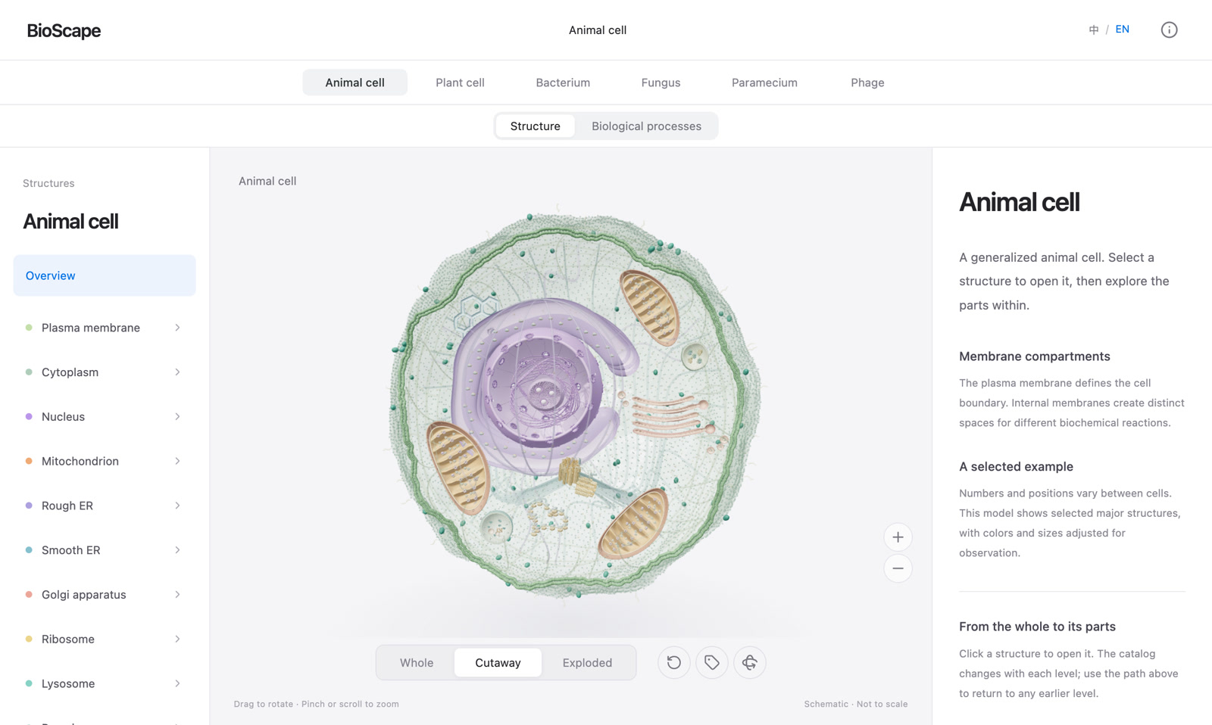This screenshot has width=1212, height=725.
Task: Expand the Smooth ER chevron
Action: pyautogui.click(x=177, y=550)
